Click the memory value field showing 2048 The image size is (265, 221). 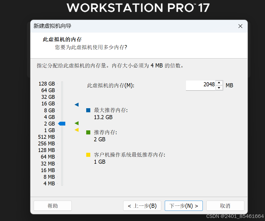(201, 85)
